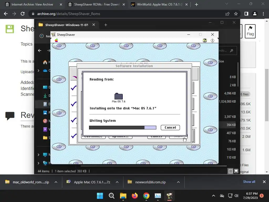The width and height of the screenshot is (269, 202).
Task: Toggle Chrome side panel
Action: coord(246,14)
